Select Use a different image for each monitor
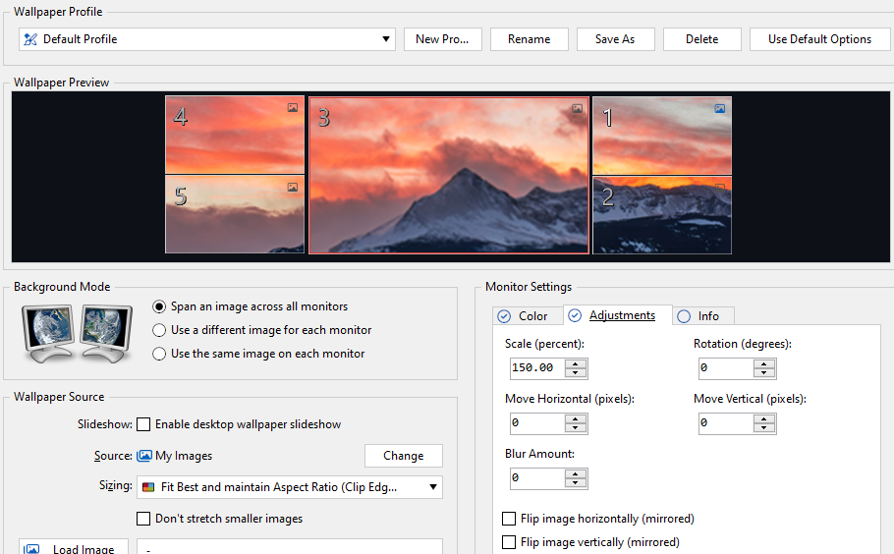The height and width of the screenshot is (554, 894). pyautogui.click(x=159, y=330)
